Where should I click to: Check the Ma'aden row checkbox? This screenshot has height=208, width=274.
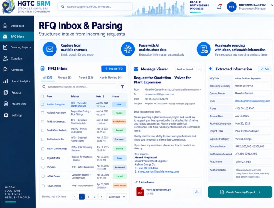point(43,167)
